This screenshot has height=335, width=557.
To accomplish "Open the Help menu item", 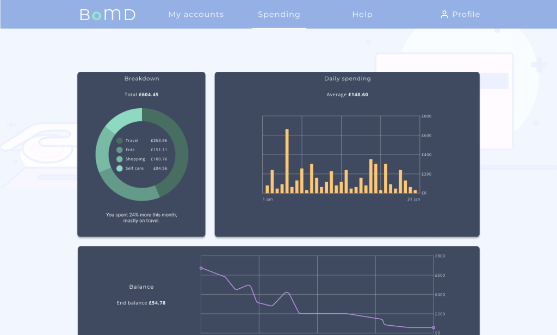I will [x=362, y=15].
